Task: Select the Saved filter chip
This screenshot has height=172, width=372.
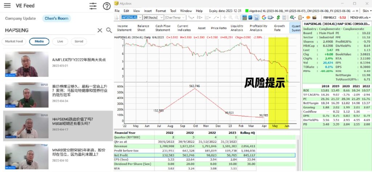Action: pos(79,41)
